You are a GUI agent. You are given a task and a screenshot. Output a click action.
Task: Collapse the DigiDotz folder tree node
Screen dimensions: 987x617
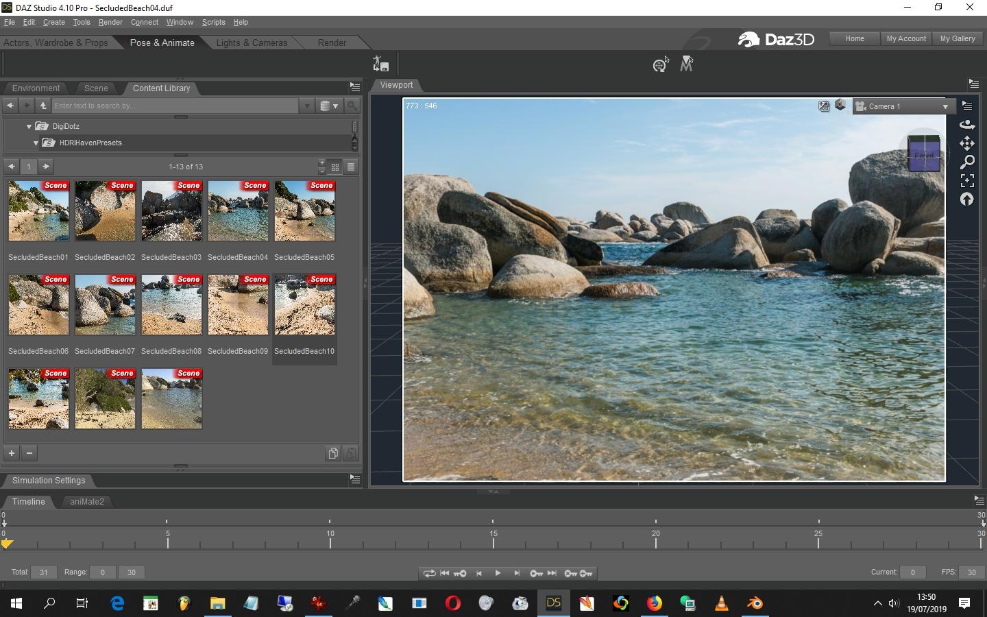point(29,126)
